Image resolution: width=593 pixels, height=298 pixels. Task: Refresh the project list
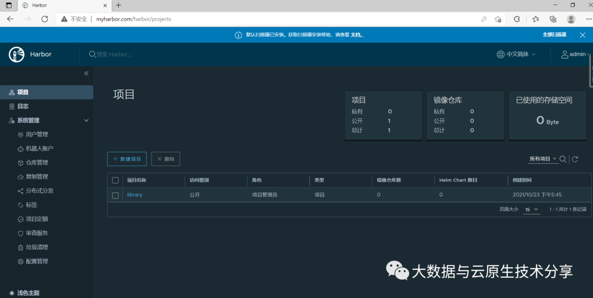(x=575, y=159)
